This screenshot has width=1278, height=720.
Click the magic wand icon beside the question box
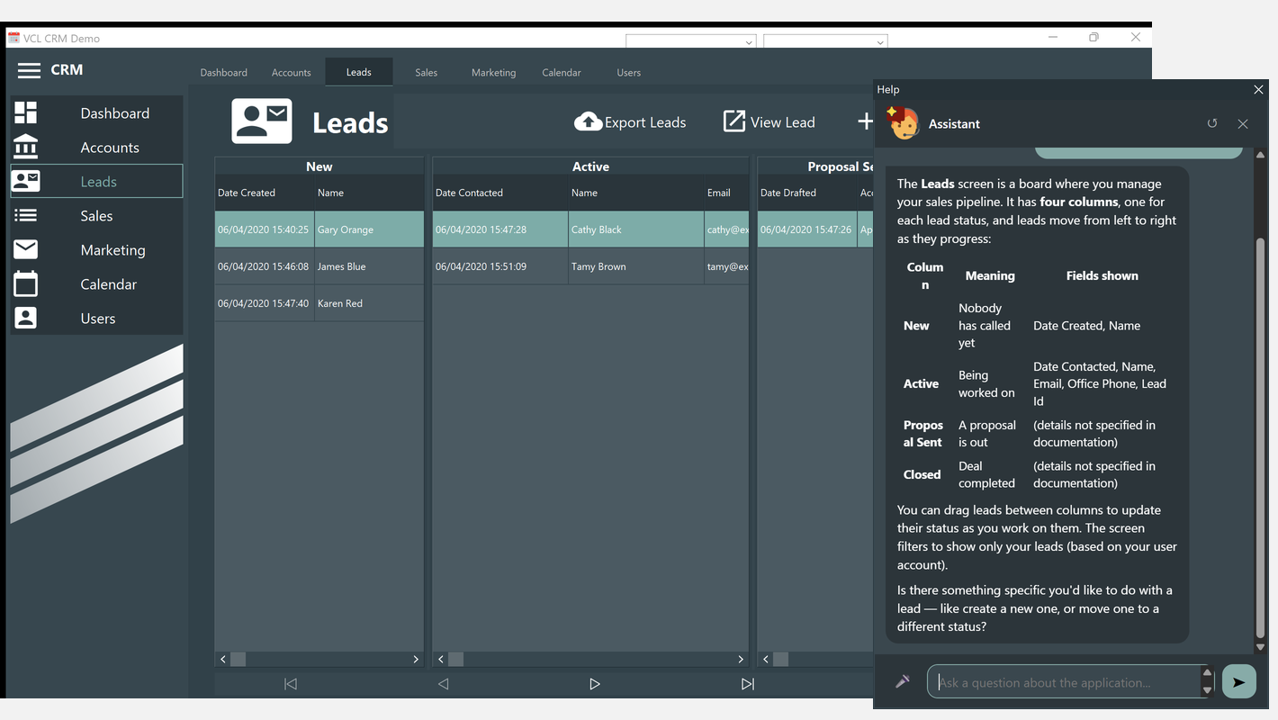903,681
